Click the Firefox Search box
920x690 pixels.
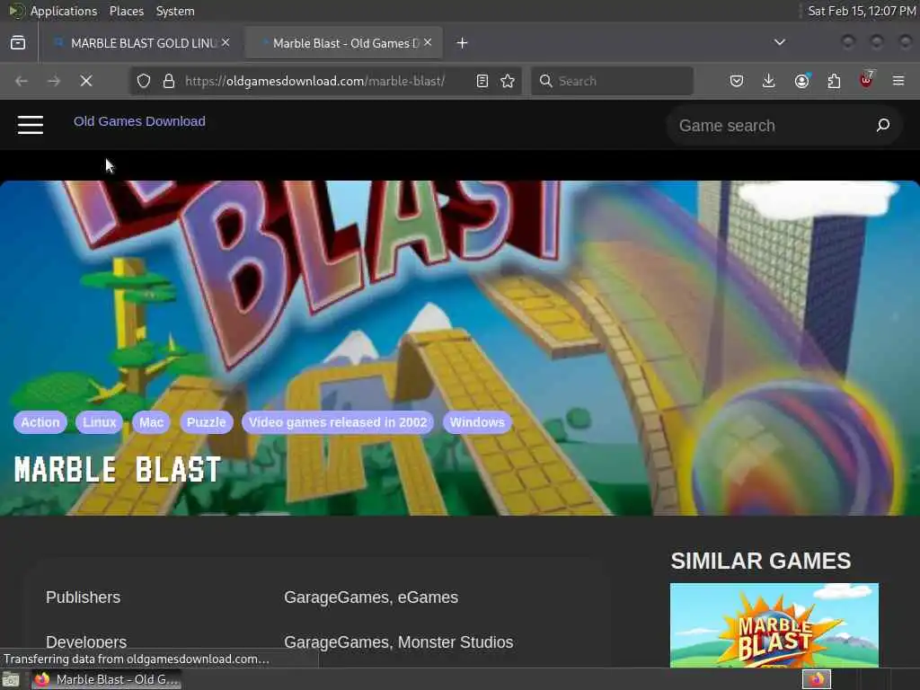(612, 81)
